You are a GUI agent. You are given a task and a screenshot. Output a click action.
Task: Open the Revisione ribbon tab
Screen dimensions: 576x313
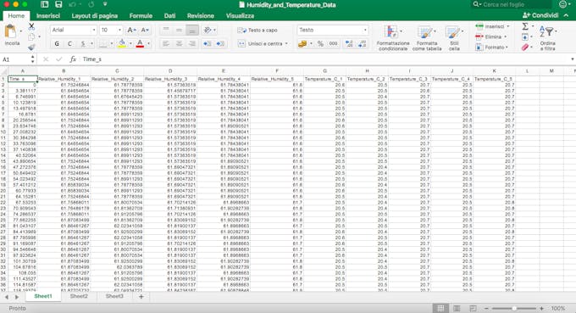pos(201,16)
